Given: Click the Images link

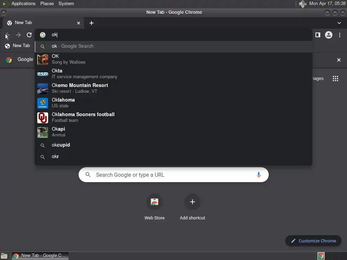Looking at the screenshot, I should tap(318, 79).
